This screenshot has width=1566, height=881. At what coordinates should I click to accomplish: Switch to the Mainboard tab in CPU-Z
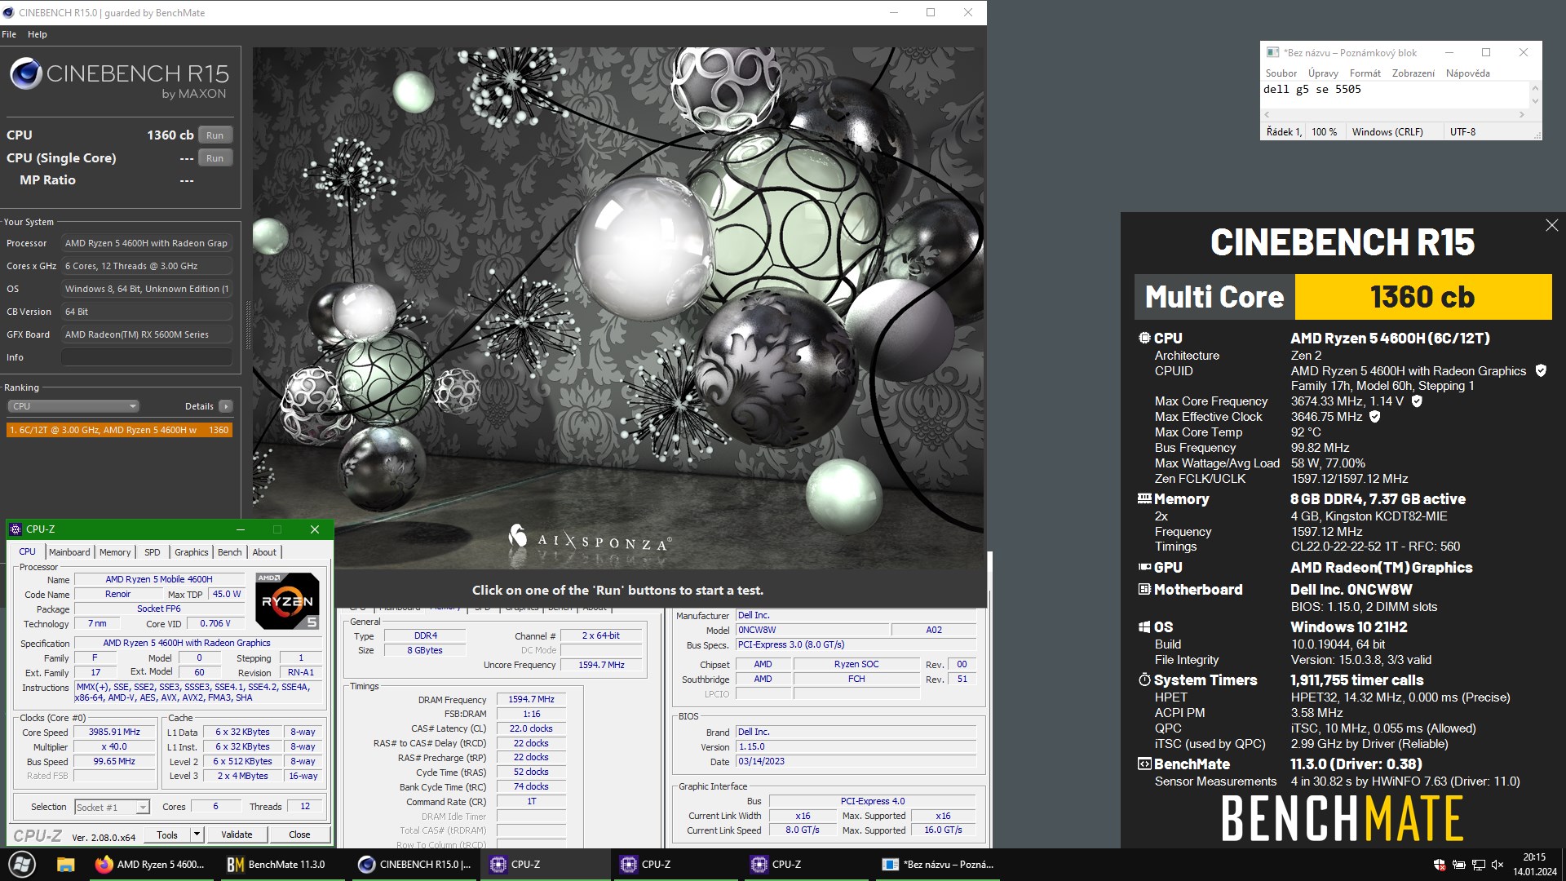(x=69, y=552)
